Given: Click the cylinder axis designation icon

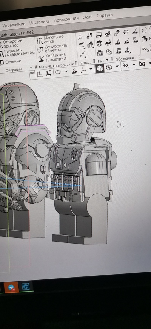Looking at the screenshot, I should [x=126, y=32].
